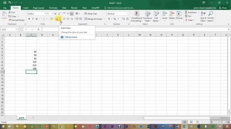The height and width of the screenshot is (129, 231).
Task: Toggle Bold formatting
Action: point(29,19)
